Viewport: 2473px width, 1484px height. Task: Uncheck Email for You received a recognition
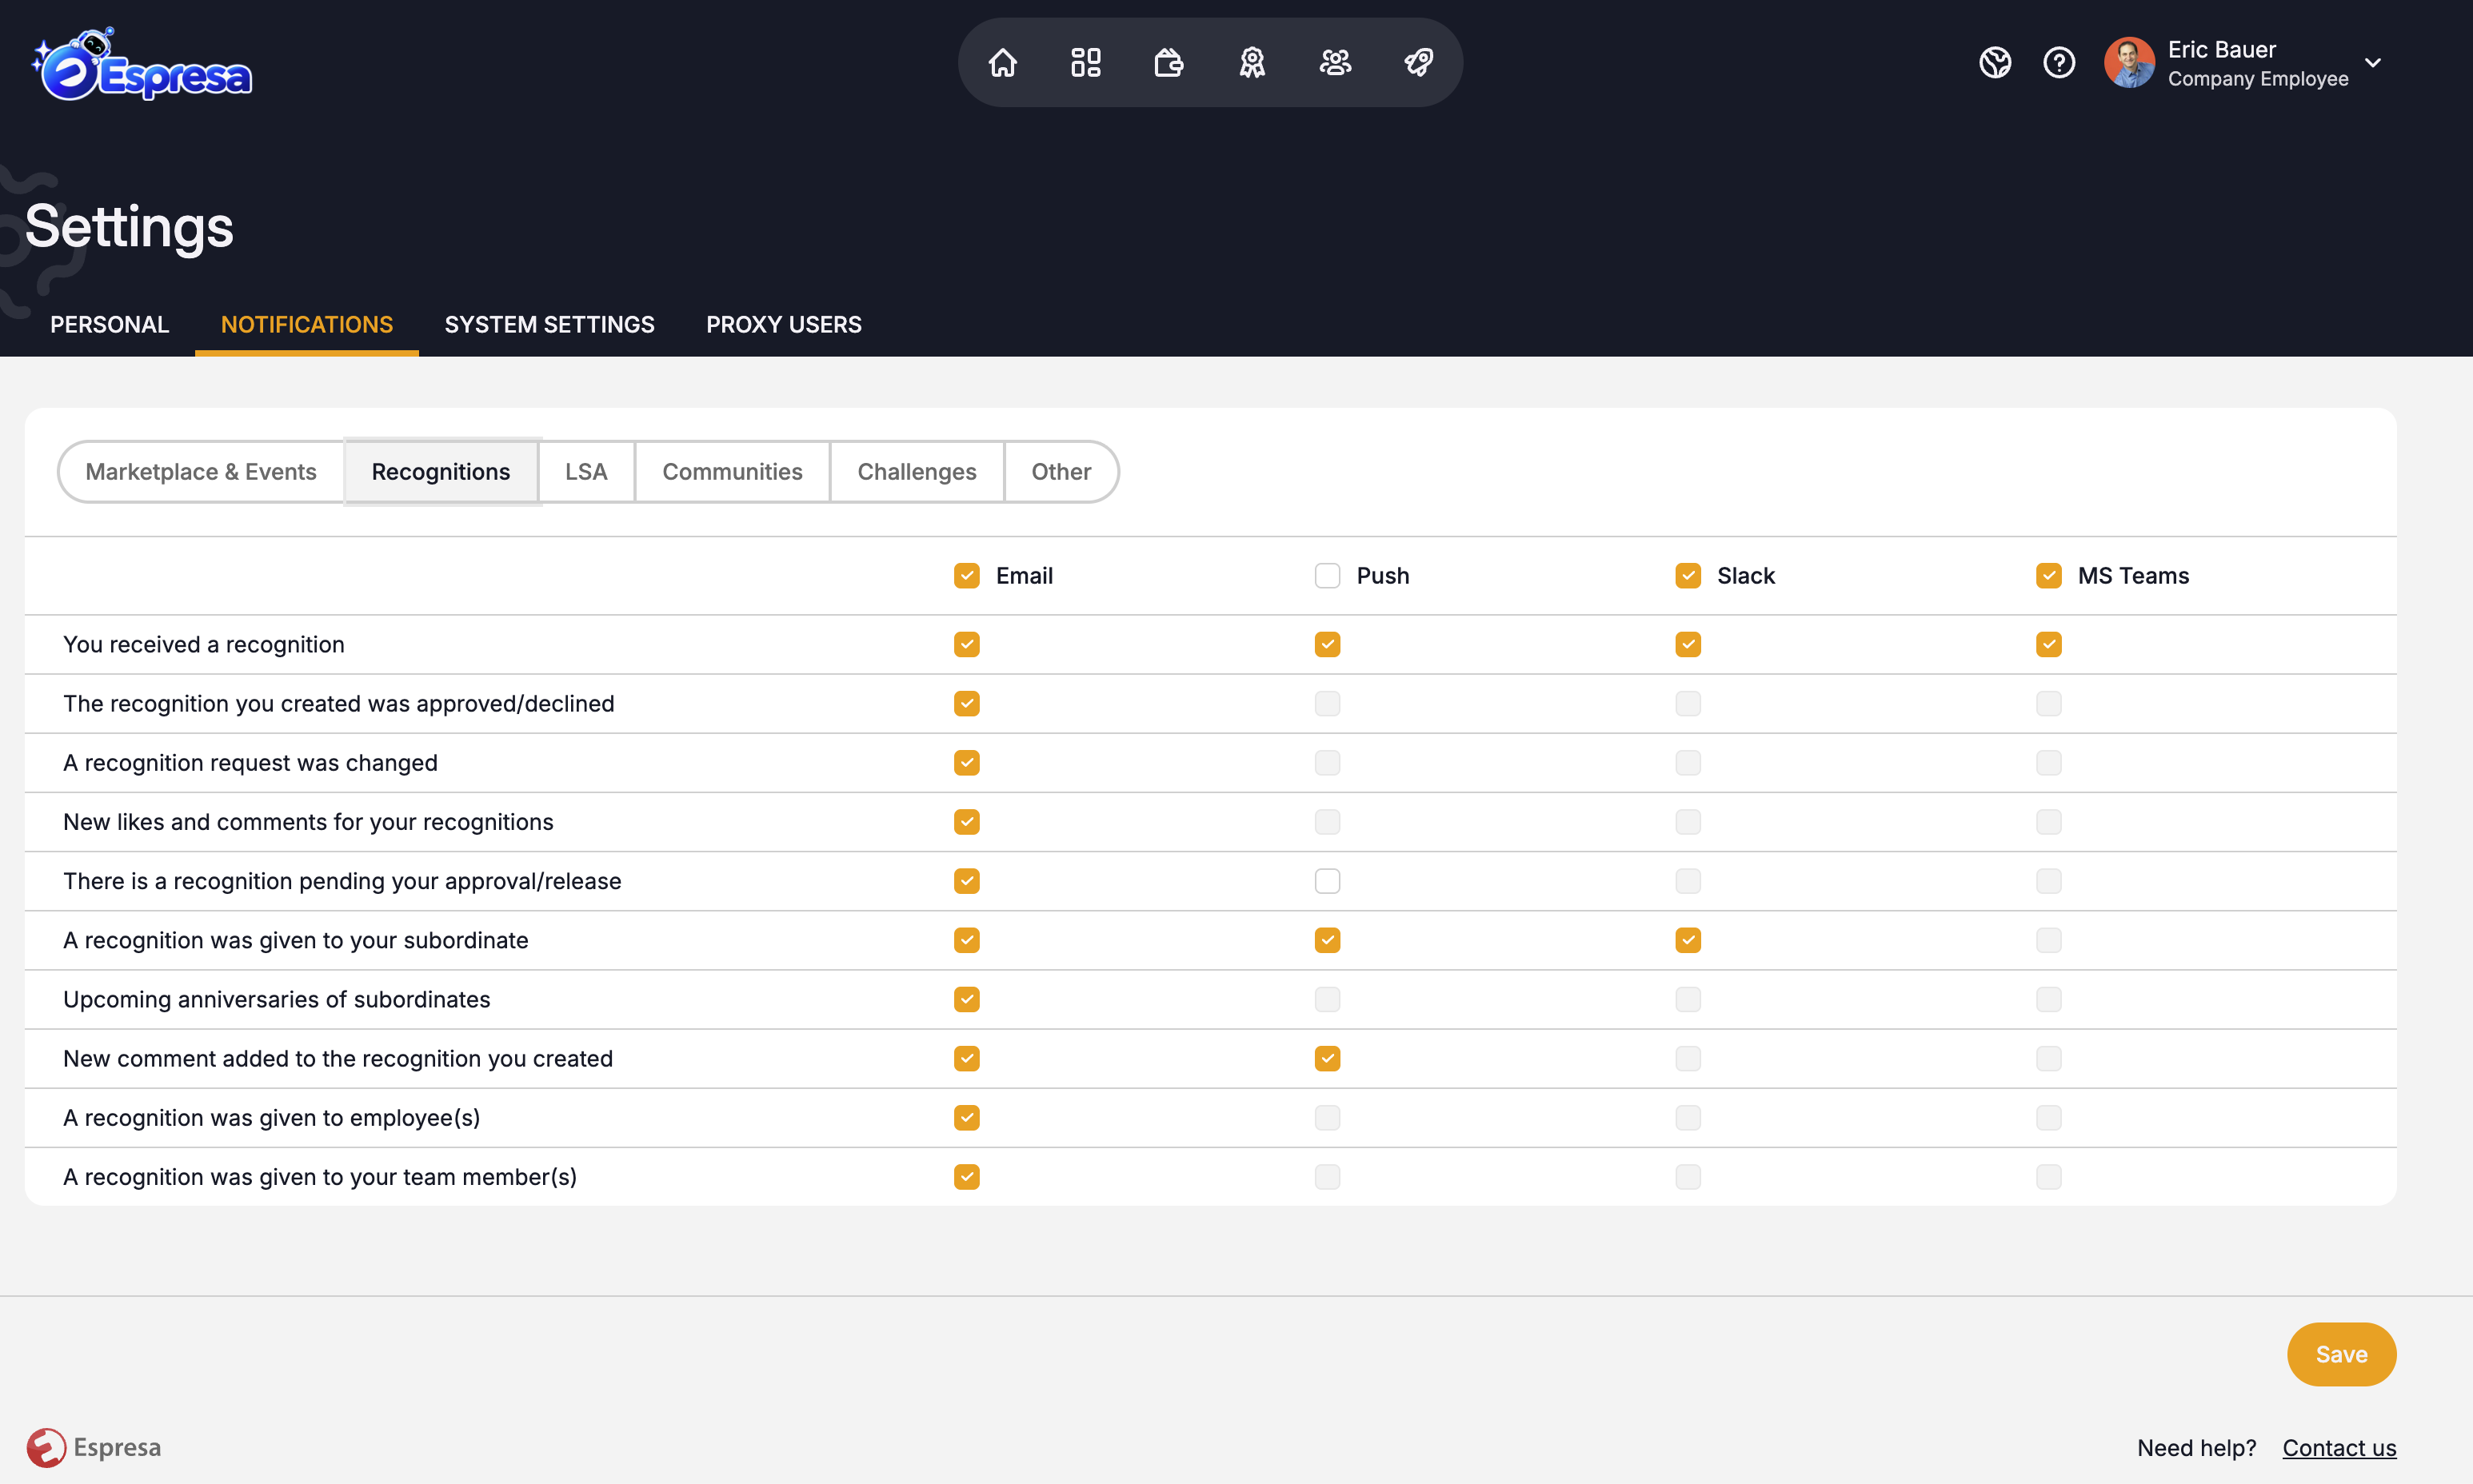point(966,644)
